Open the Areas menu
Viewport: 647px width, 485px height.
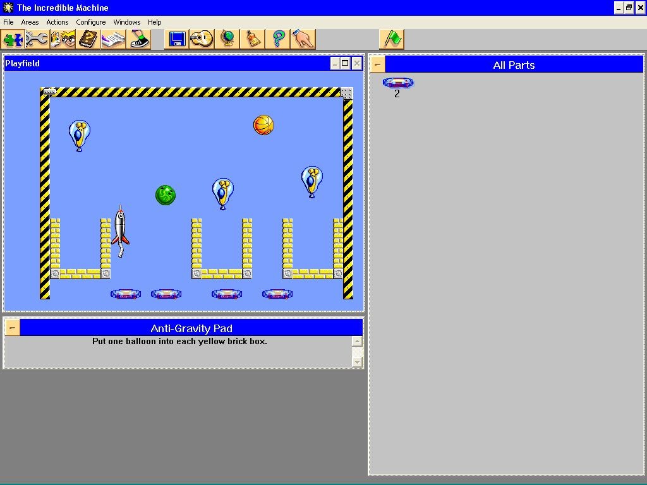30,22
